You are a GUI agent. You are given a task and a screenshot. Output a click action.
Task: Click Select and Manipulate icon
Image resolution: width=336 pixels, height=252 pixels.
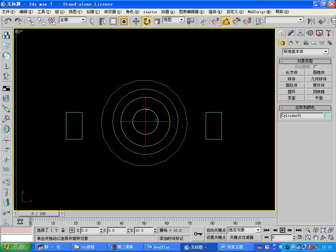[x=203, y=21]
